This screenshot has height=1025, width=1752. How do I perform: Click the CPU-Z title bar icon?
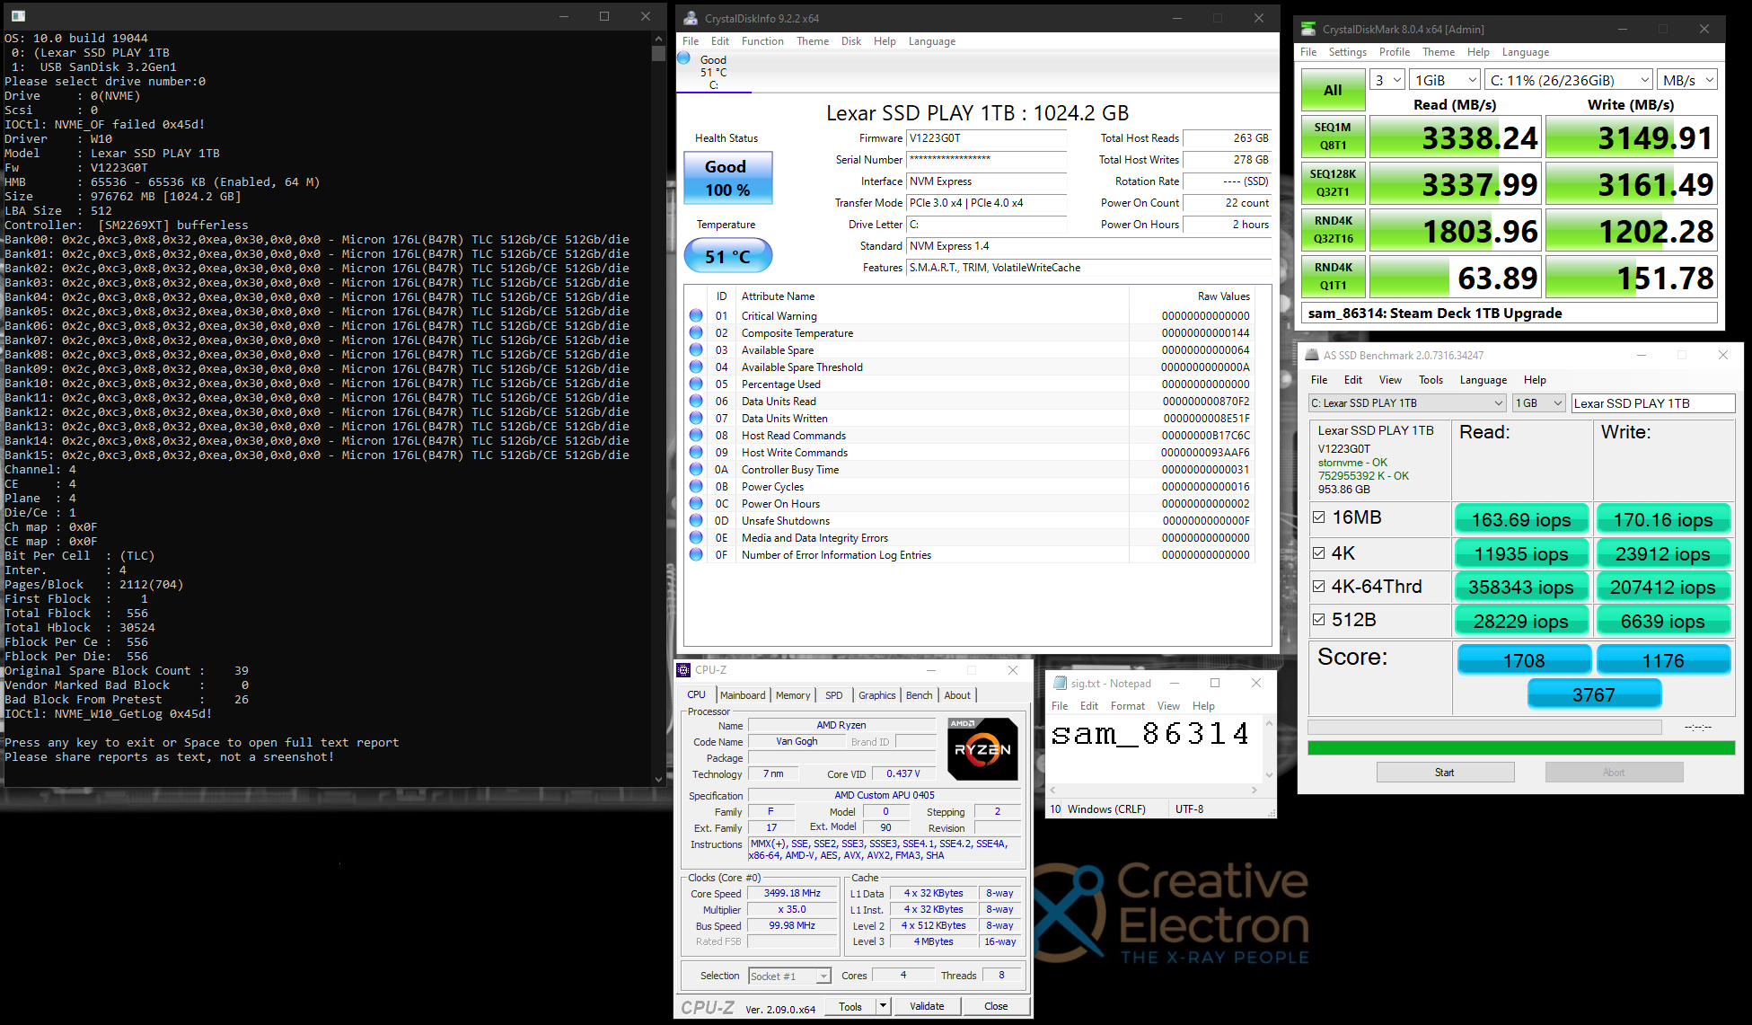click(684, 669)
